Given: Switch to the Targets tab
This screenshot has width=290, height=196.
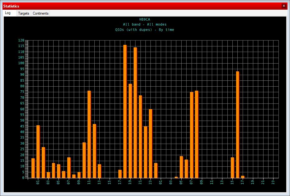Looking at the screenshot, I should tap(24, 13).
